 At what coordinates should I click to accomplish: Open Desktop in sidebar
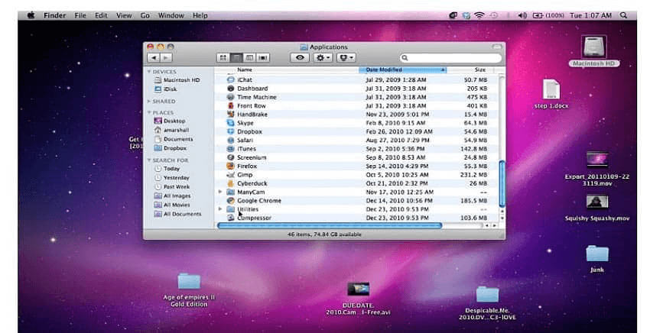170,121
